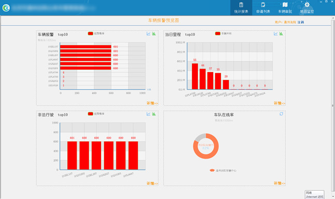Open the 车辆审批 vehicle approval section
This screenshot has height=199, width=335.
tap(285, 8)
